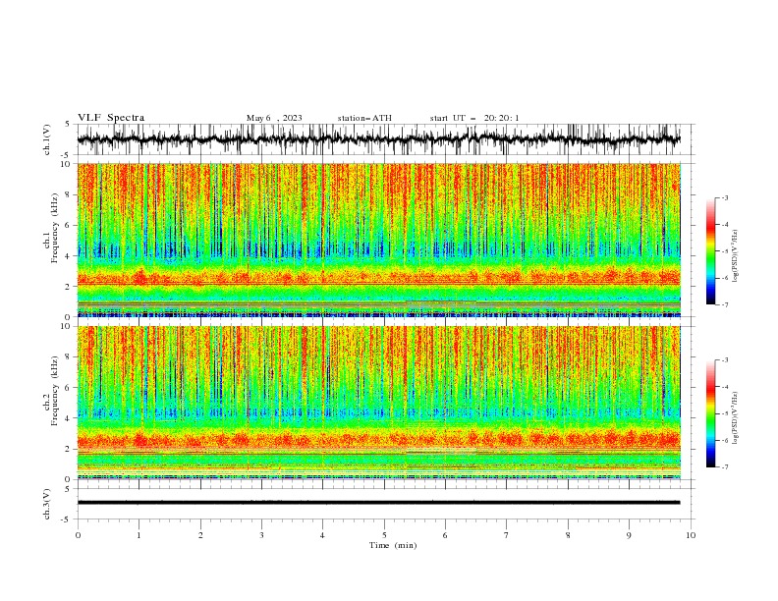Screen dimensions: 778x601
Task: Click time axis tick label '0'
Action: point(78,535)
